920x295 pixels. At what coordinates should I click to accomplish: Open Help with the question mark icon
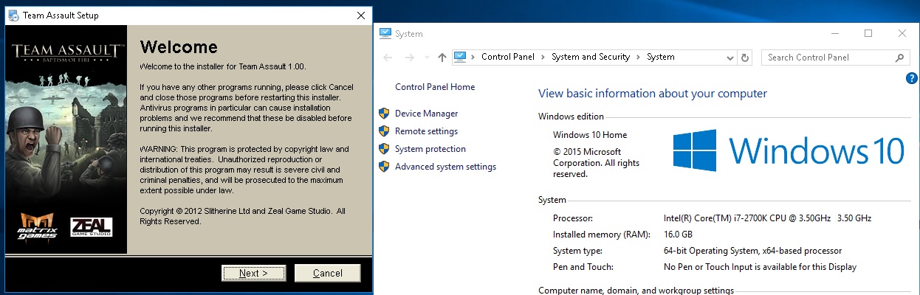point(911,78)
